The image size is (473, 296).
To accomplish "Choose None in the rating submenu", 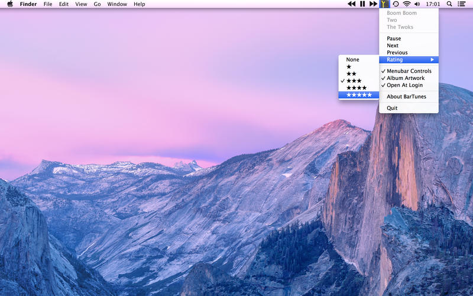I will point(353,60).
